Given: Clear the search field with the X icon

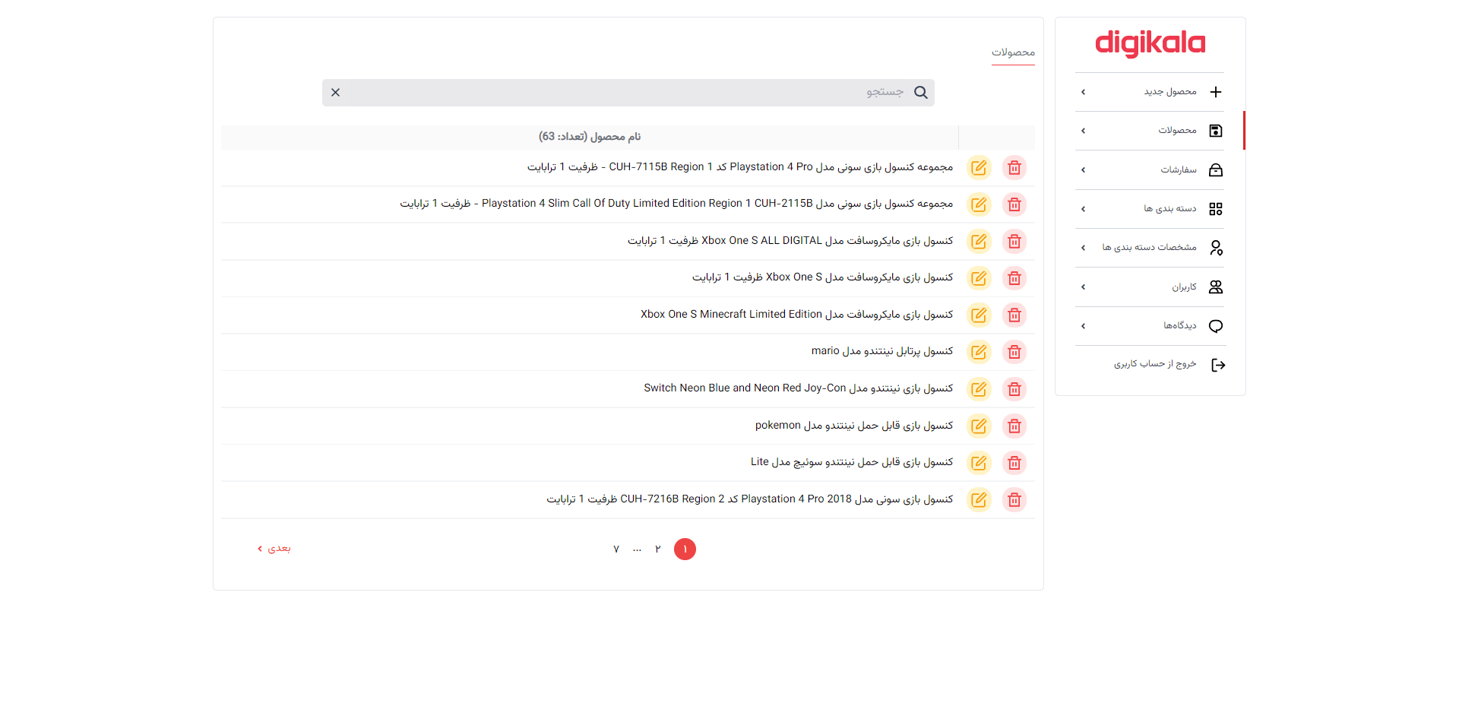Looking at the screenshot, I should pos(335,93).
